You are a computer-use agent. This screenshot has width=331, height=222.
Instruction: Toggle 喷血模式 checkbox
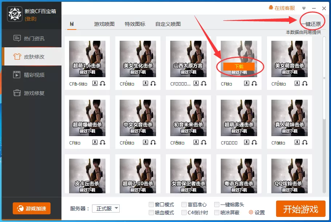coord(151,212)
